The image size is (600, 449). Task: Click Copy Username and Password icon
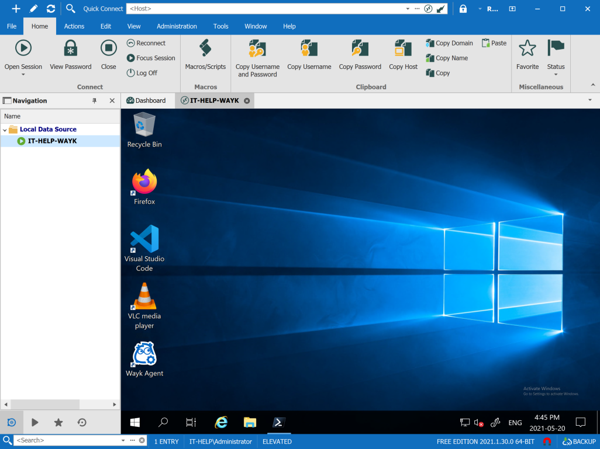click(257, 48)
